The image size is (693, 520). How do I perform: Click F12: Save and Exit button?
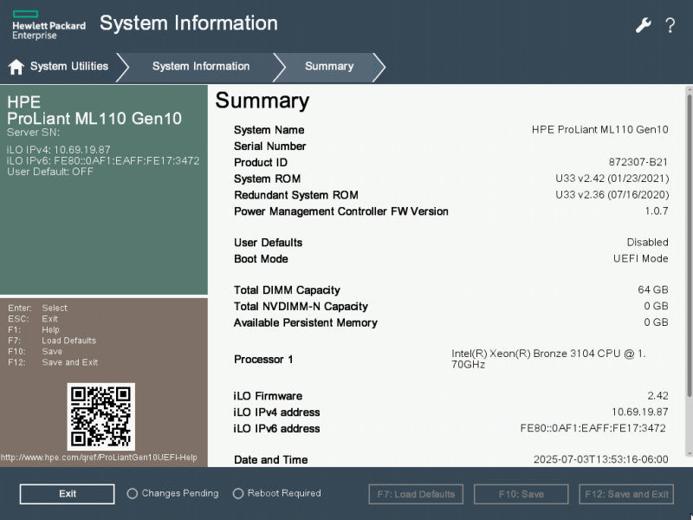click(626, 494)
